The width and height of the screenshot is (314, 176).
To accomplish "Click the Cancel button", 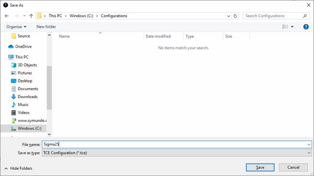I will coord(293,167).
